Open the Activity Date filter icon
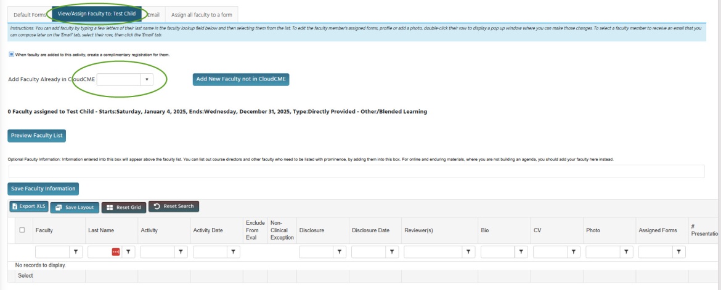This screenshot has width=721, height=290. (234, 251)
